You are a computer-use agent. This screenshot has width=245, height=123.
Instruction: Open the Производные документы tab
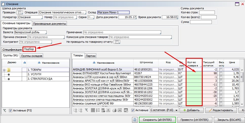pyautogui.click(x=50, y=24)
